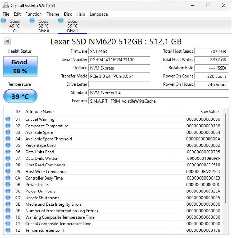This screenshot has width=232, height=238.
Task: Click the ID column header
Action: [18, 112]
